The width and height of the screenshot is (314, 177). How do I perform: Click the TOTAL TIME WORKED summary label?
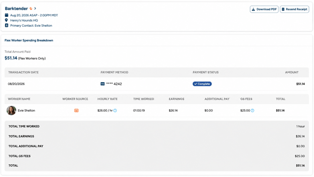click(24, 126)
